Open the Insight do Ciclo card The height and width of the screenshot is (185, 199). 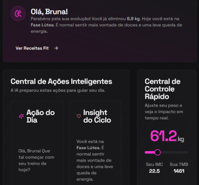(95, 143)
